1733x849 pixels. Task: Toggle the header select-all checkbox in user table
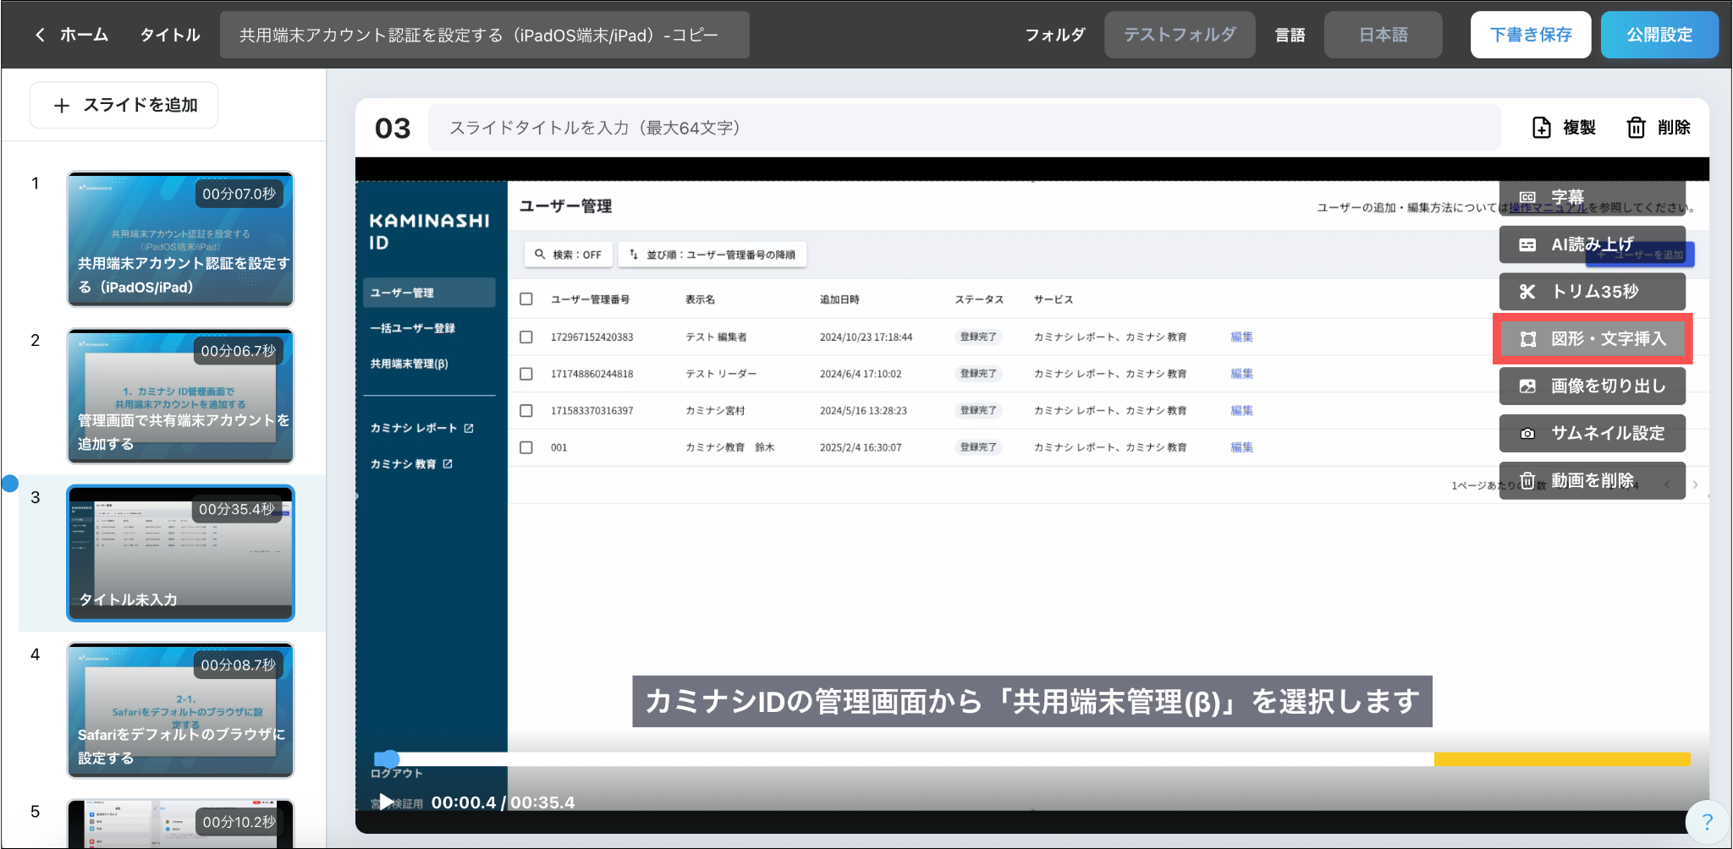coord(526,299)
